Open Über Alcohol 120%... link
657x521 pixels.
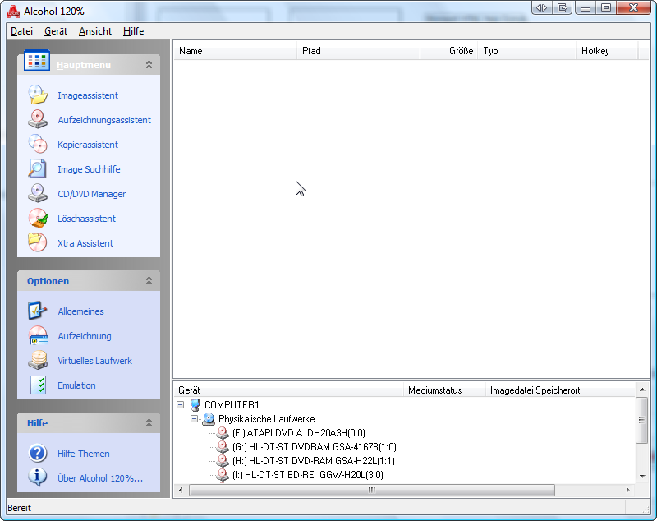pyautogui.click(x=100, y=478)
